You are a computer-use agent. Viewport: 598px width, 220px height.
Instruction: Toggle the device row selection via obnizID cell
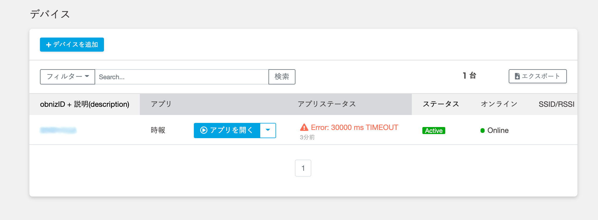point(59,130)
